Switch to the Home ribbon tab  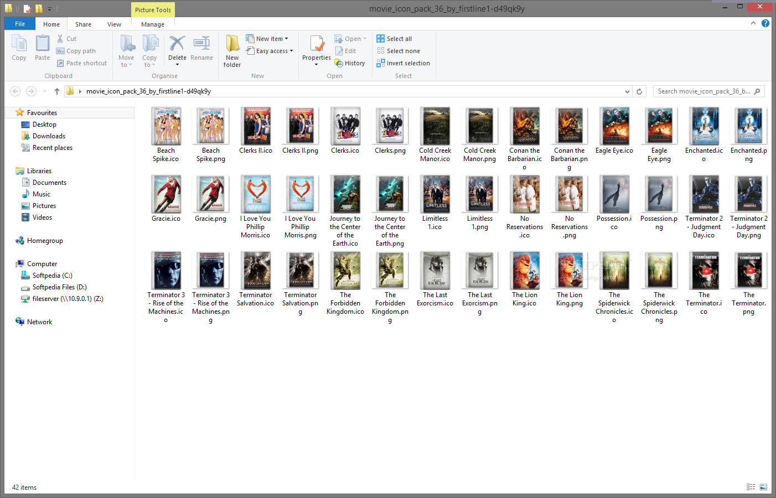click(x=51, y=24)
